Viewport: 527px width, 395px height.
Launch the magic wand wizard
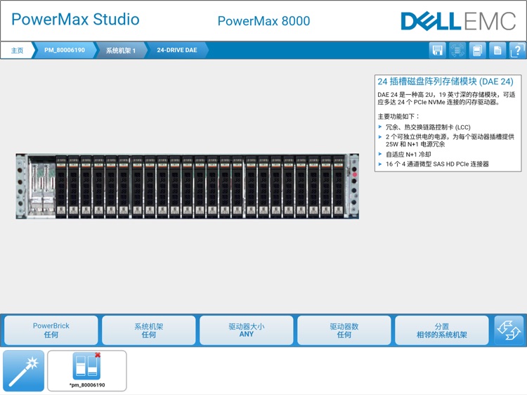[x=23, y=371]
